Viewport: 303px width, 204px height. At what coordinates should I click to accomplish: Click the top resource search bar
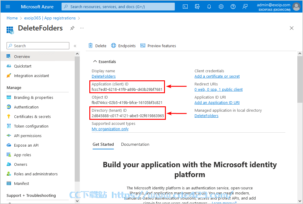(118, 7)
